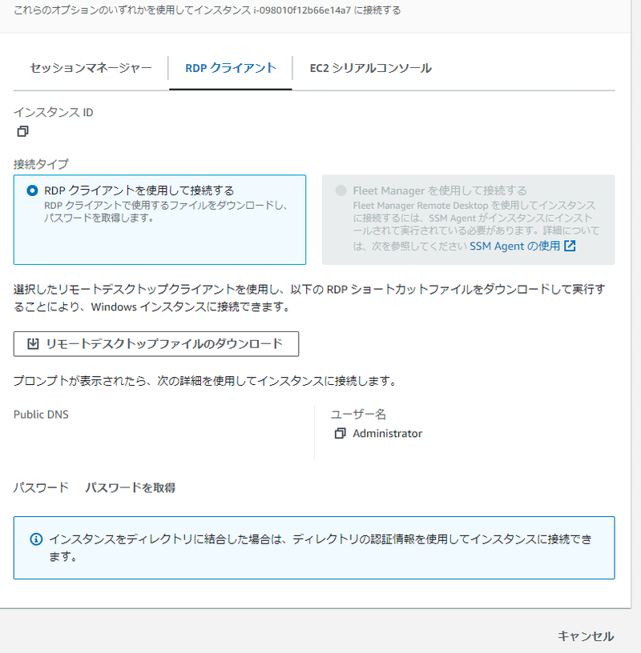Click the directory credentials info message text
The width and height of the screenshot is (641, 653).
(x=320, y=547)
